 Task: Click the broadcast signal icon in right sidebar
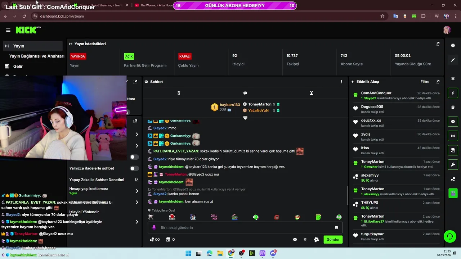pos(453,136)
